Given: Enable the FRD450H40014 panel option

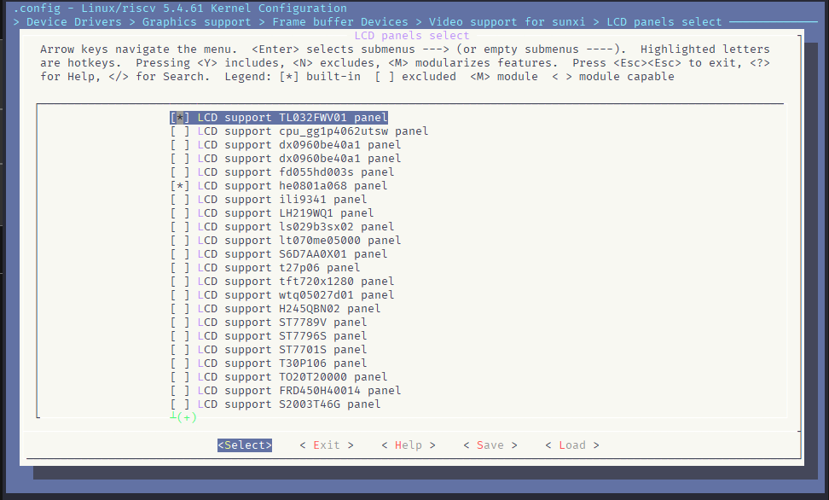Looking at the screenshot, I should [180, 391].
